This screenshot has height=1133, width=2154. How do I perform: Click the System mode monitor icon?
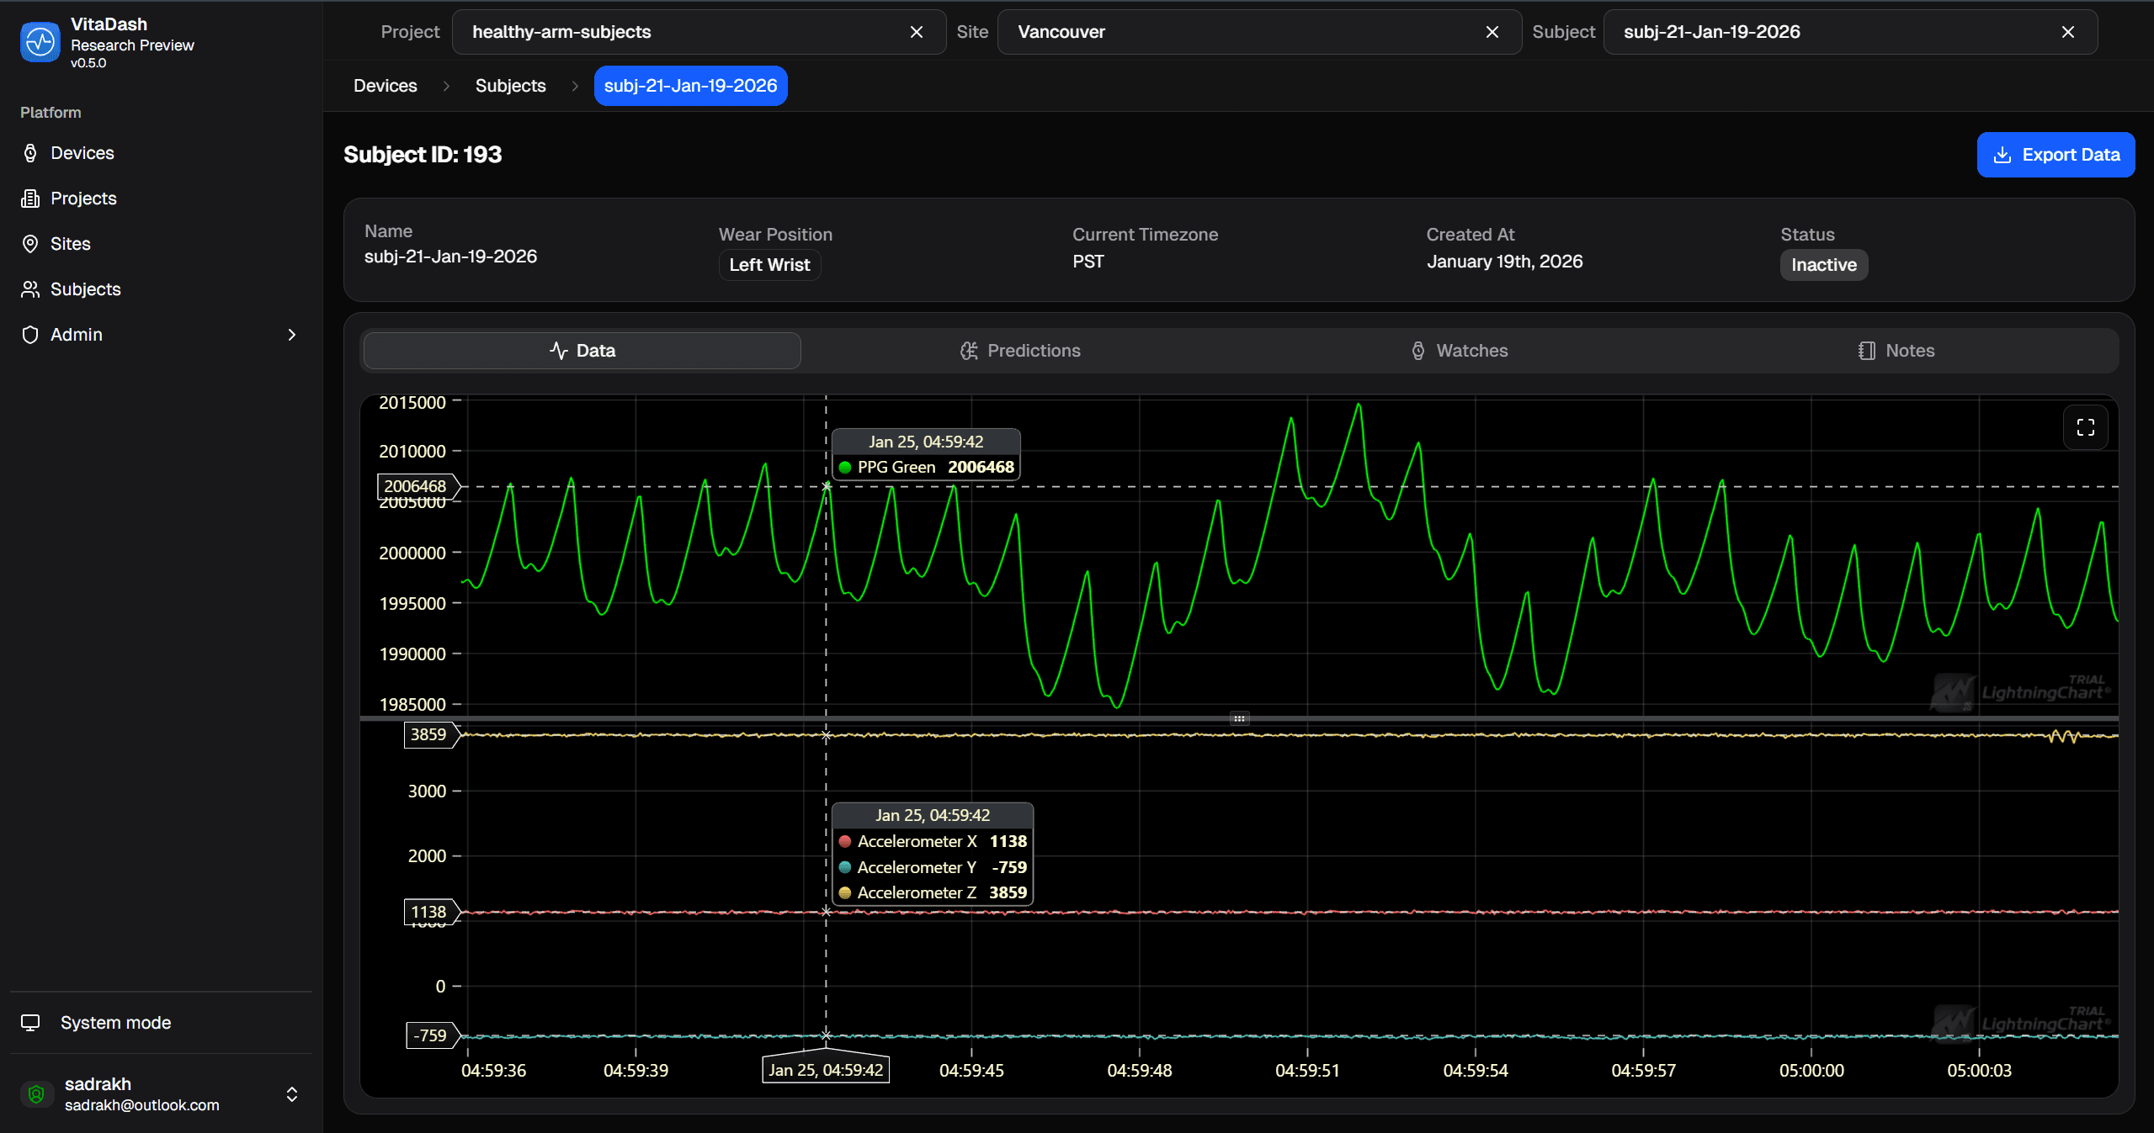tap(31, 1022)
